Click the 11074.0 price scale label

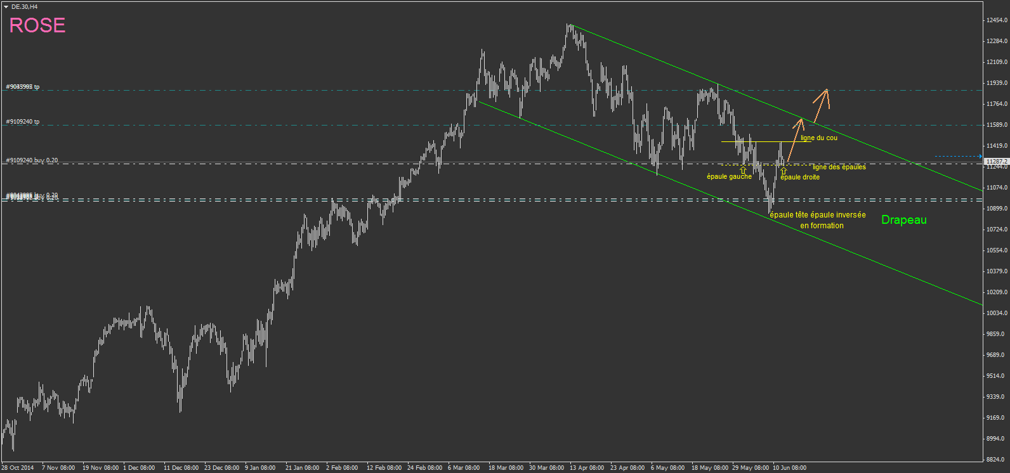(997, 188)
